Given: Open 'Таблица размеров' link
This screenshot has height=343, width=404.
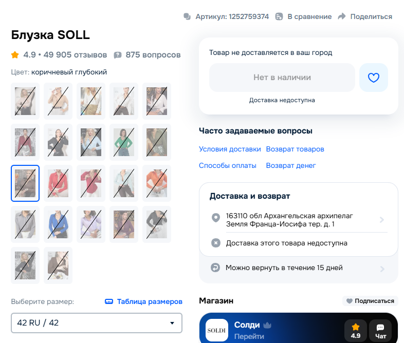Looking at the screenshot, I should click(150, 301).
